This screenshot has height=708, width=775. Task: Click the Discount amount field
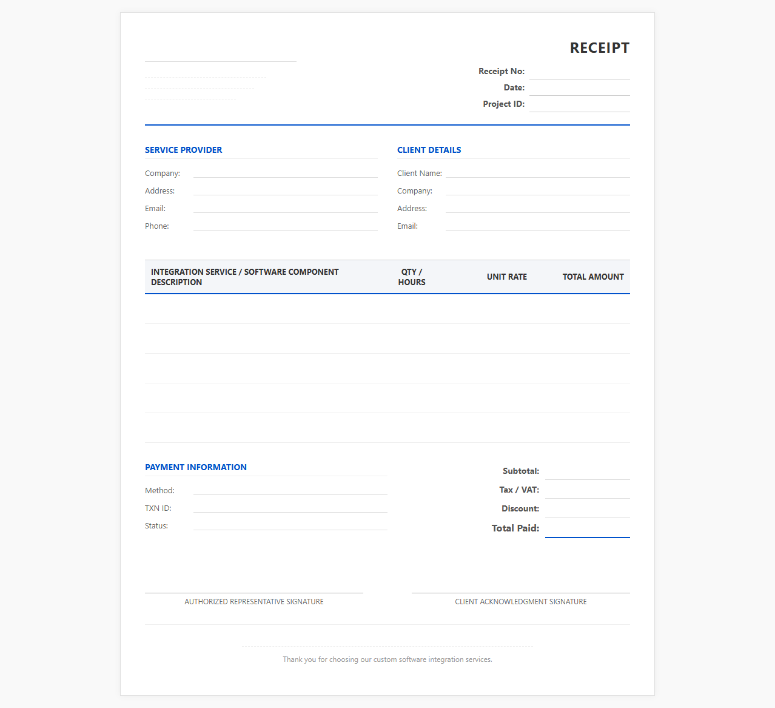[588, 509]
